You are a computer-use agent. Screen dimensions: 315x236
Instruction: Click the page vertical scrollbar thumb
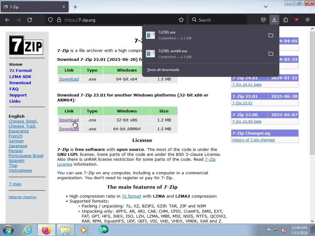point(312,93)
